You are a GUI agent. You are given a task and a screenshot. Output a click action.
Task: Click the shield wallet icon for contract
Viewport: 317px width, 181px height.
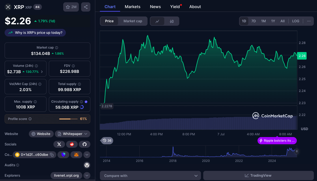coord(63,155)
